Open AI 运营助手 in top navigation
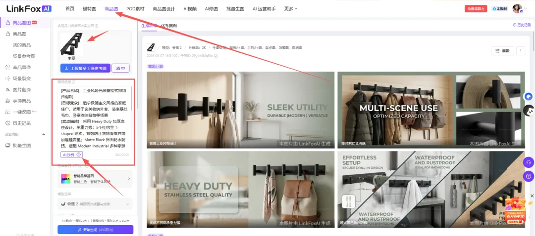 tap(264, 9)
